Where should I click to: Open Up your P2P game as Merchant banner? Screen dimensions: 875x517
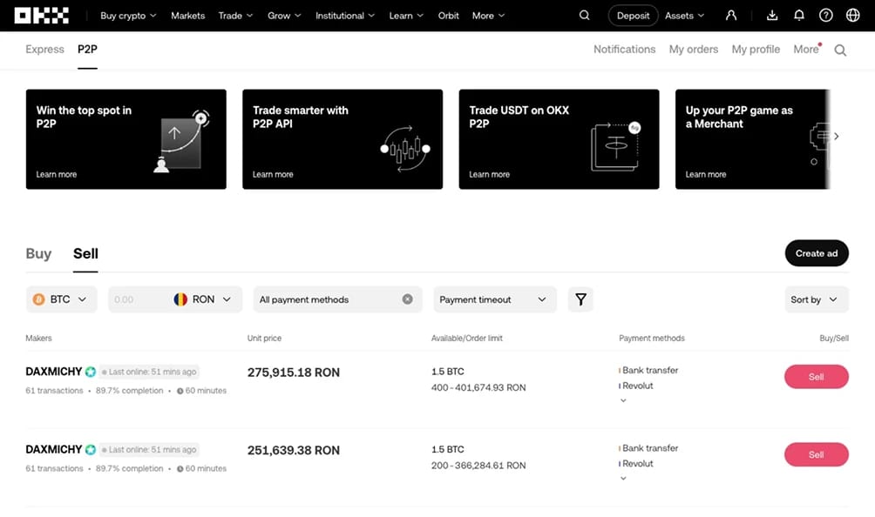(x=753, y=139)
